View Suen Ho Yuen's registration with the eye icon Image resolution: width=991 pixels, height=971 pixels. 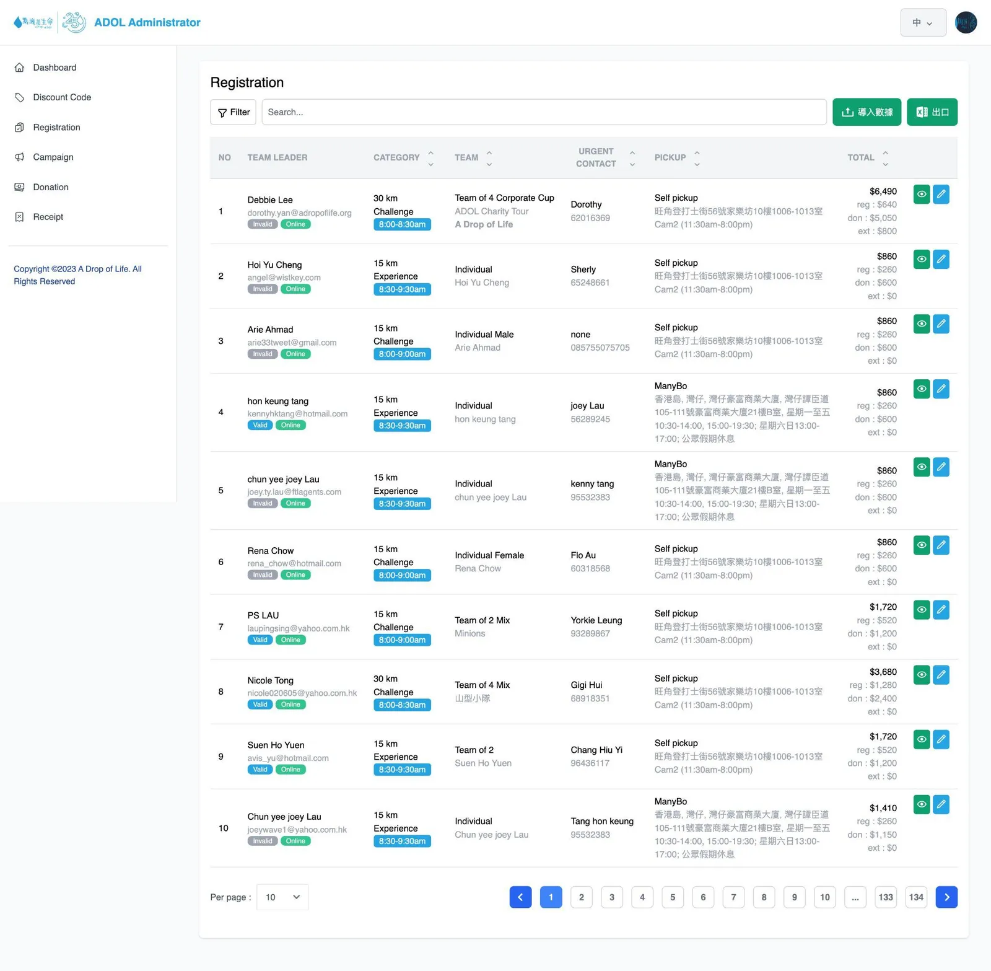click(x=922, y=739)
